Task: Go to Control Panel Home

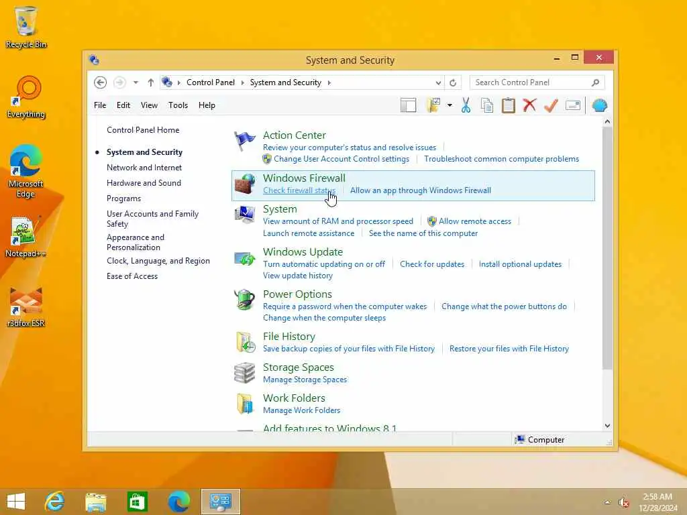Action: click(x=143, y=130)
